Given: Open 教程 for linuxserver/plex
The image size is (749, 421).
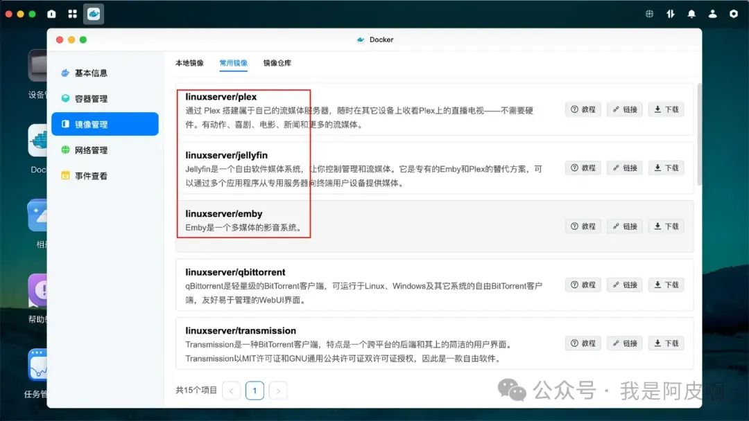Looking at the screenshot, I should pyautogui.click(x=583, y=109).
